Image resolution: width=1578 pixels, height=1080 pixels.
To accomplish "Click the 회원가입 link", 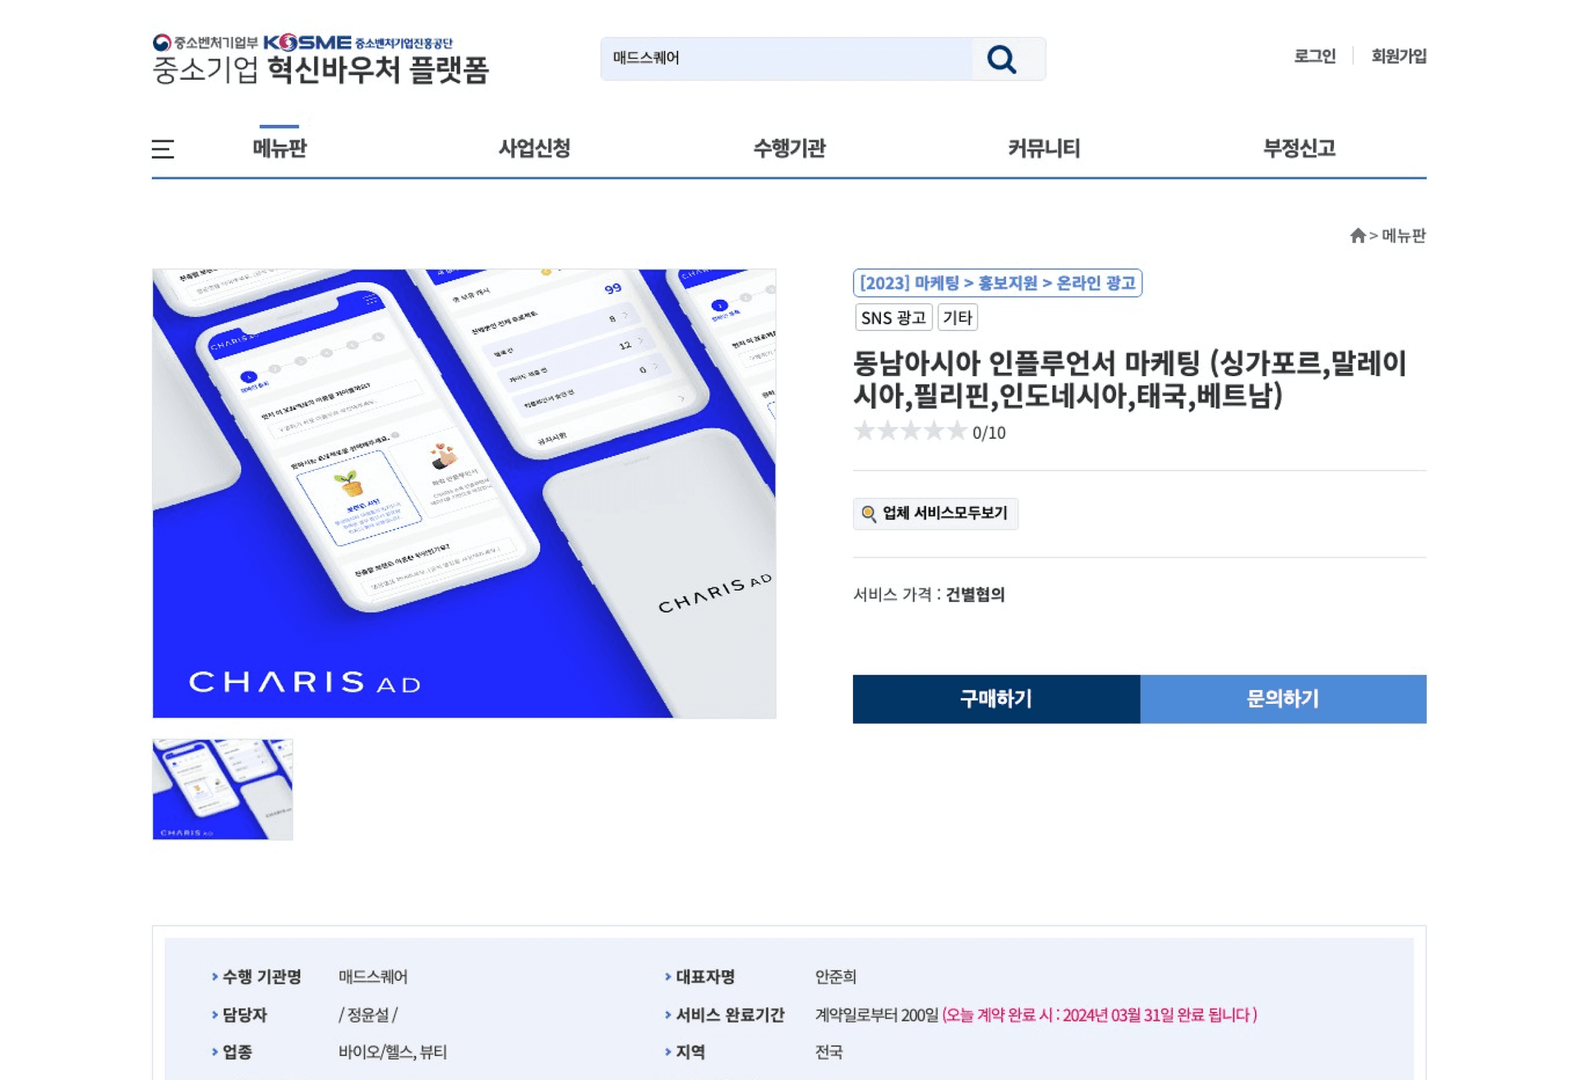I will pyautogui.click(x=1398, y=57).
